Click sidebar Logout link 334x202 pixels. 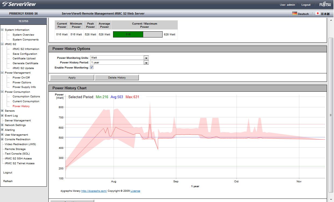pyautogui.click(x=8, y=173)
